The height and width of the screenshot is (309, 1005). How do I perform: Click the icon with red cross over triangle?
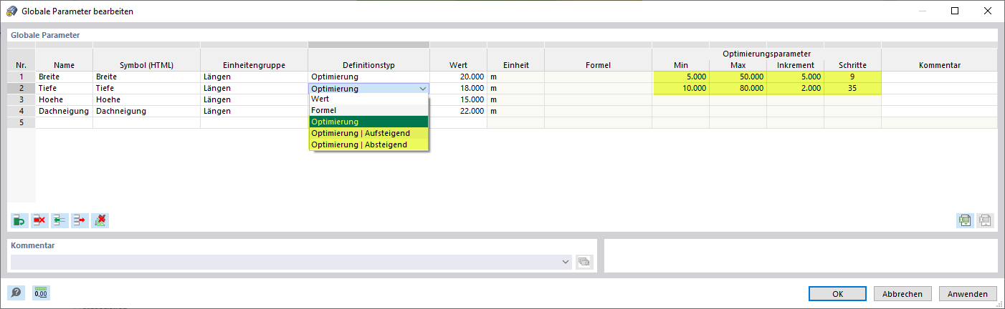click(100, 220)
